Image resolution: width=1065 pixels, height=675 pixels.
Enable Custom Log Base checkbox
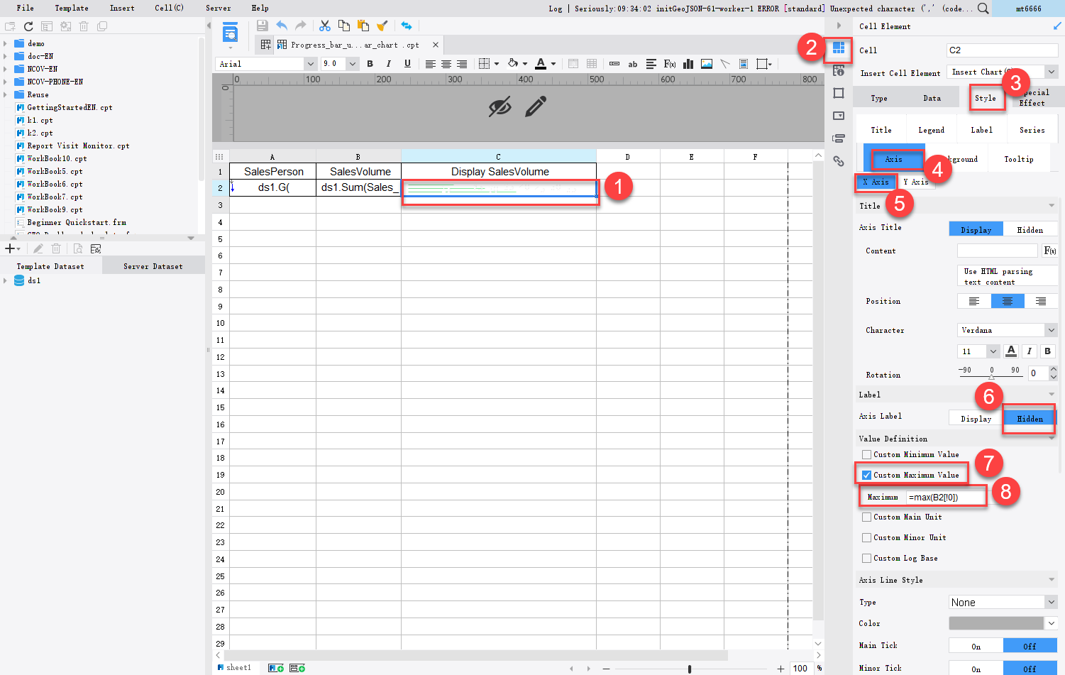(866, 558)
